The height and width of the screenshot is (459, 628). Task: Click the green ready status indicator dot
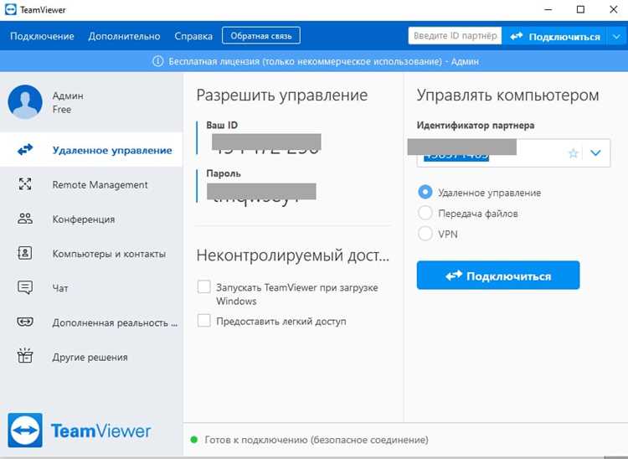pos(194,440)
